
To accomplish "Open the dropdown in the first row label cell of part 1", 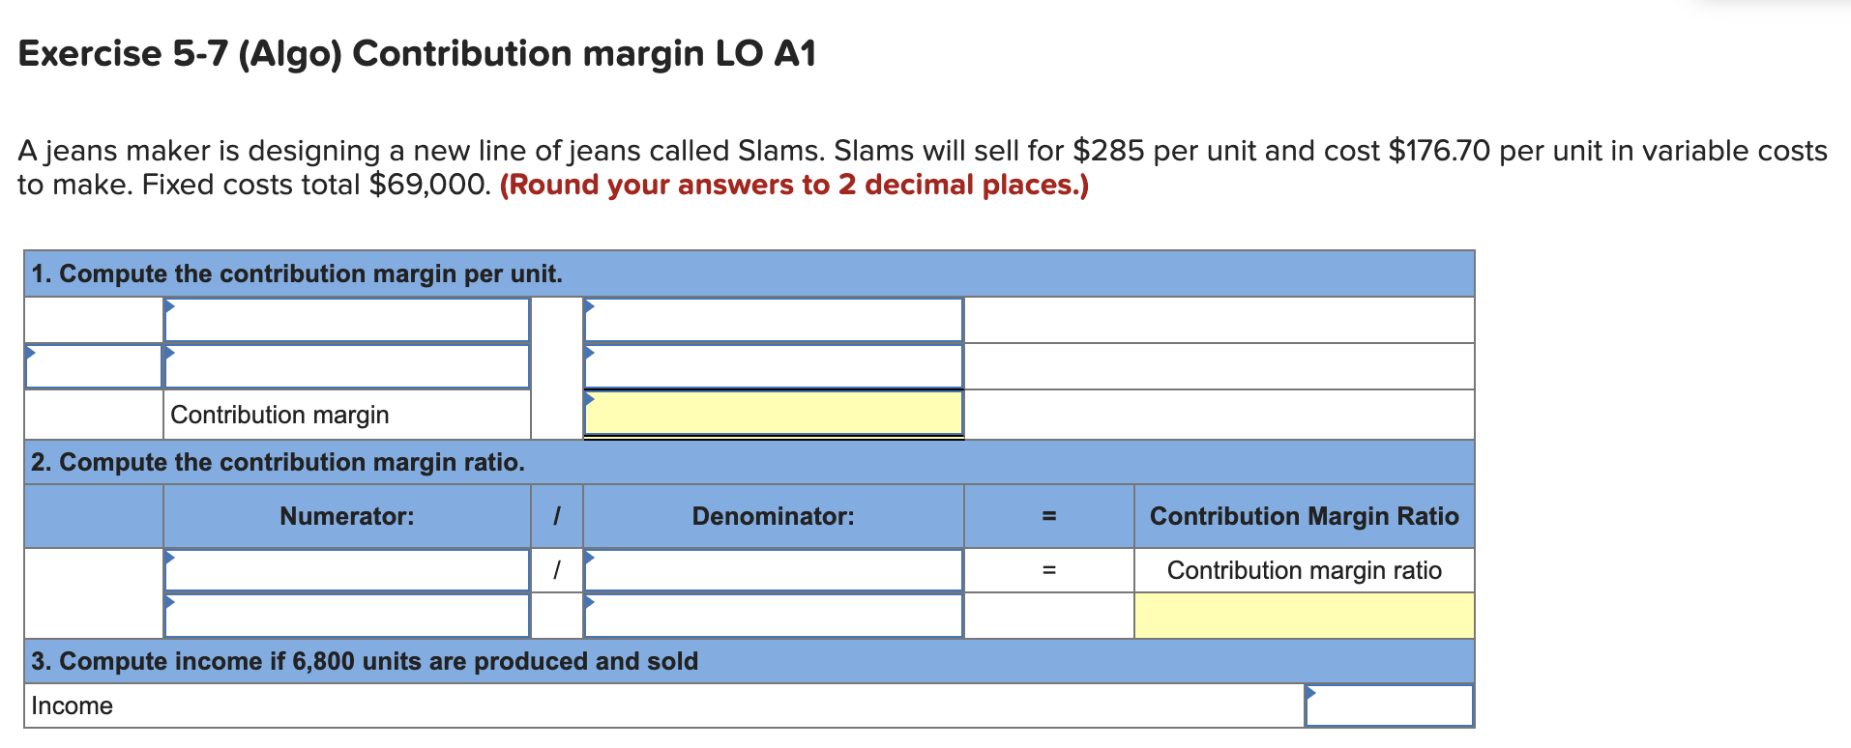I will click(x=346, y=319).
